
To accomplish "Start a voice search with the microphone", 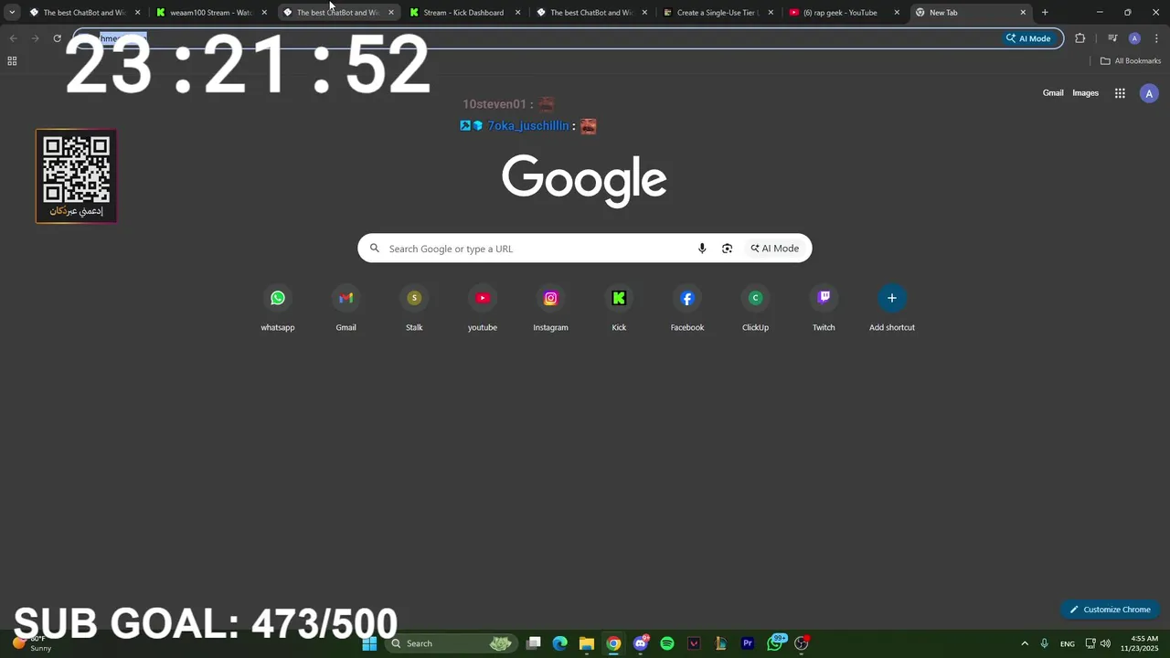I will pos(702,249).
